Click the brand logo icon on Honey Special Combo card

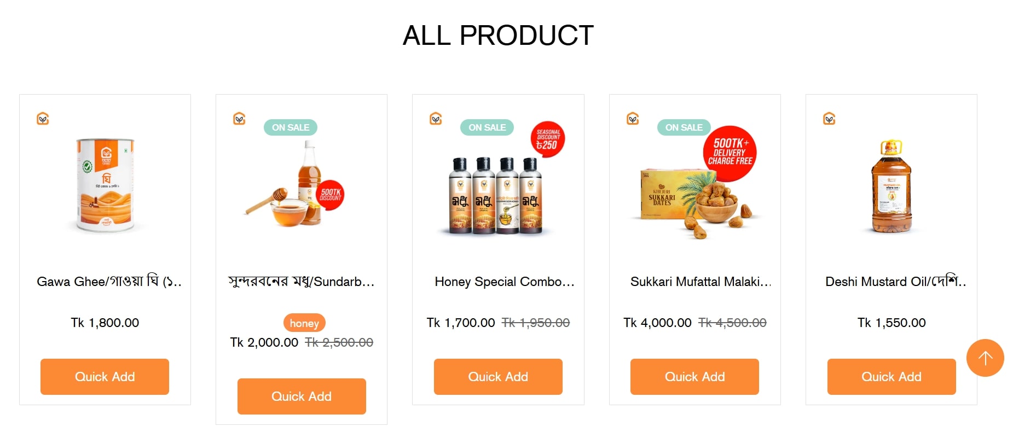pos(436,119)
